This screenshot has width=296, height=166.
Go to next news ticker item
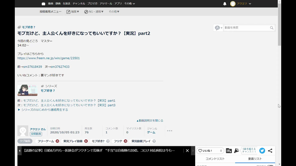pyautogui.click(x=193, y=151)
